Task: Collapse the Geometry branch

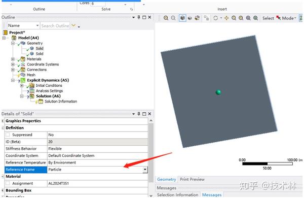Action: pyautogui.click(x=13, y=43)
